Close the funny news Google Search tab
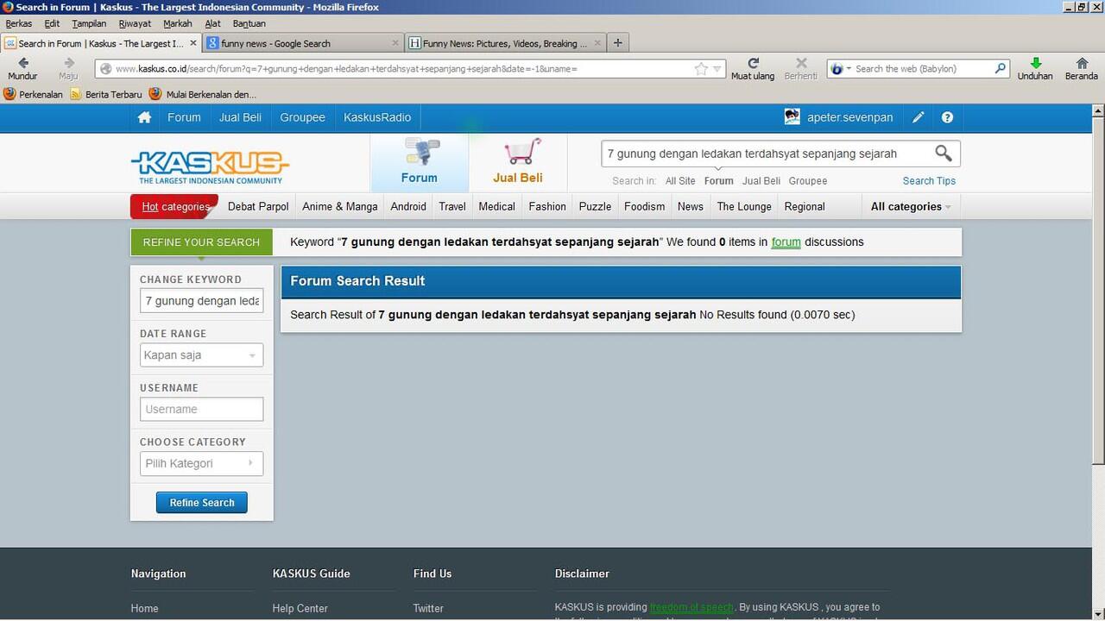Image resolution: width=1105 pixels, height=621 pixels. pyautogui.click(x=396, y=43)
